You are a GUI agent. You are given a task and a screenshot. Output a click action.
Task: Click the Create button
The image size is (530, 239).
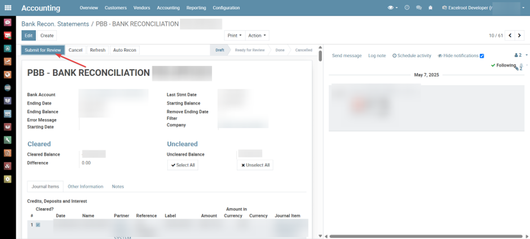click(x=47, y=35)
